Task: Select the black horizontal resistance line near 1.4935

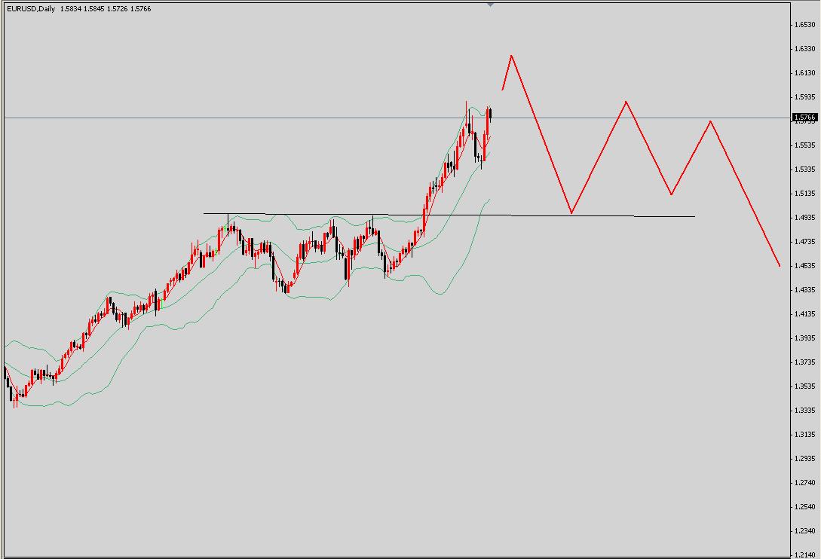Action: [449, 215]
